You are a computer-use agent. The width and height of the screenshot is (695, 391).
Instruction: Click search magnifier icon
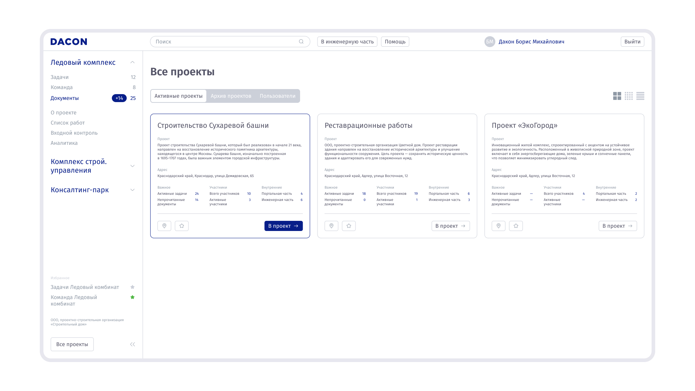click(x=301, y=42)
